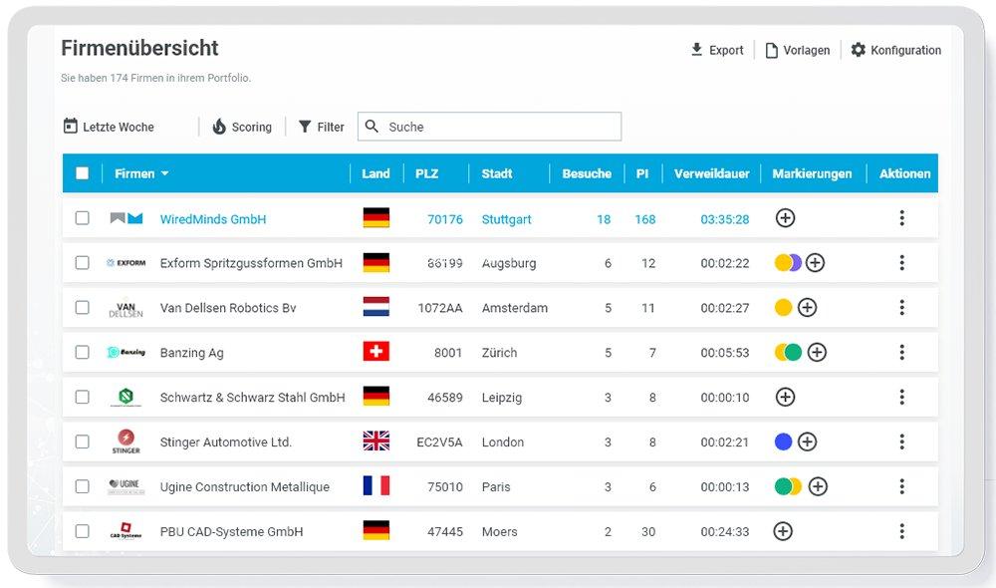Click the Banzing company logo
Viewport: 996px width, 588px height.
pyautogui.click(x=125, y=352)
